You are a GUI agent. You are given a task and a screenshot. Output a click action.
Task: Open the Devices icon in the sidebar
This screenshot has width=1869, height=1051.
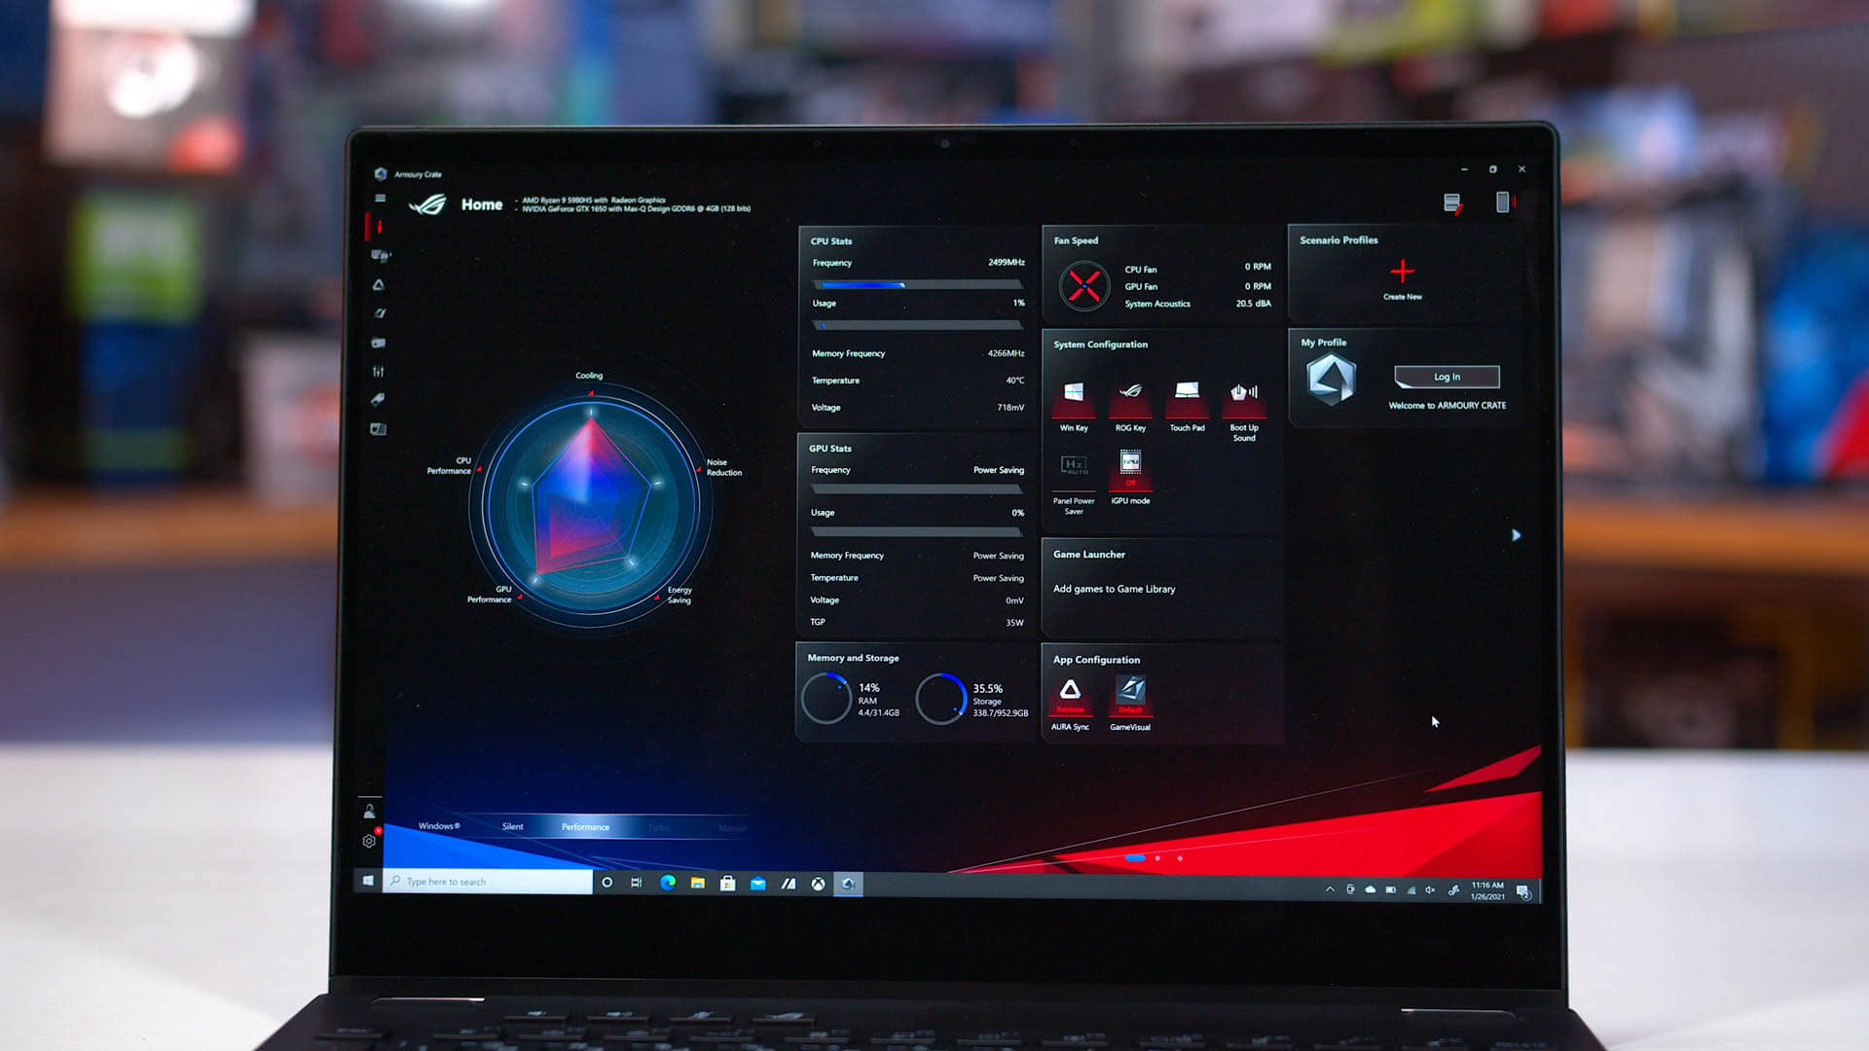pos(380,256)
